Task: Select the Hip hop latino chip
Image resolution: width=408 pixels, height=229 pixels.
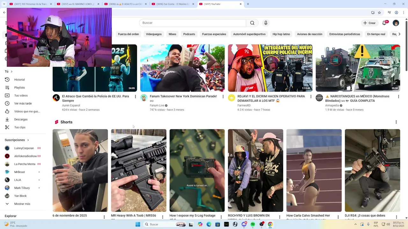Action: click(281, 34)
